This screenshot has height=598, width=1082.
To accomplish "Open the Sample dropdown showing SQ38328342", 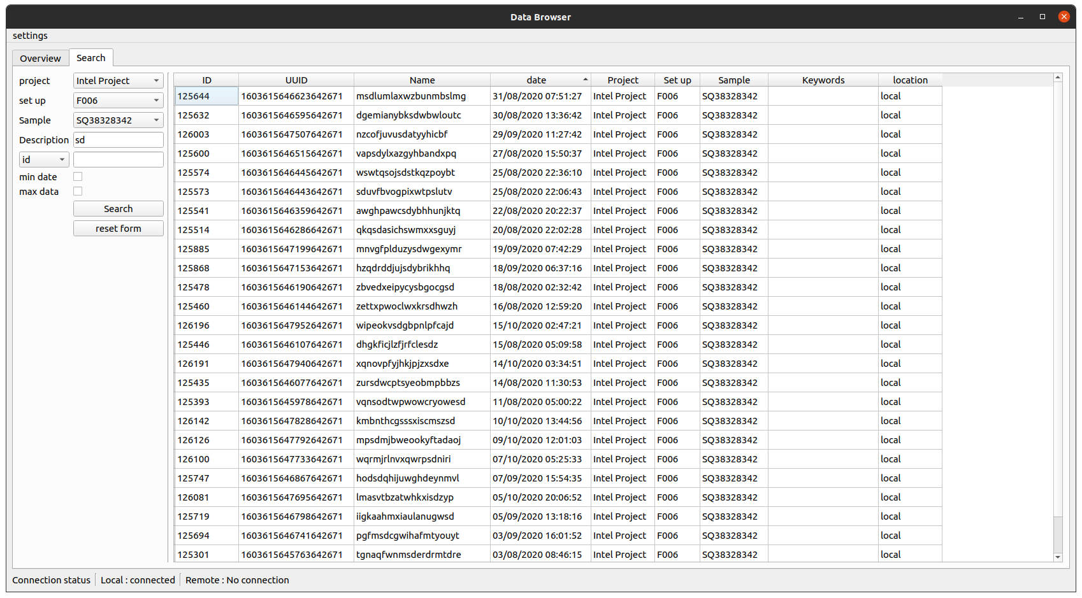I will pos(119,120).
